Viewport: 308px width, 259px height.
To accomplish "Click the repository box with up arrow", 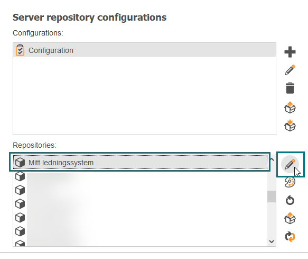I will click(x=290, y=218).
